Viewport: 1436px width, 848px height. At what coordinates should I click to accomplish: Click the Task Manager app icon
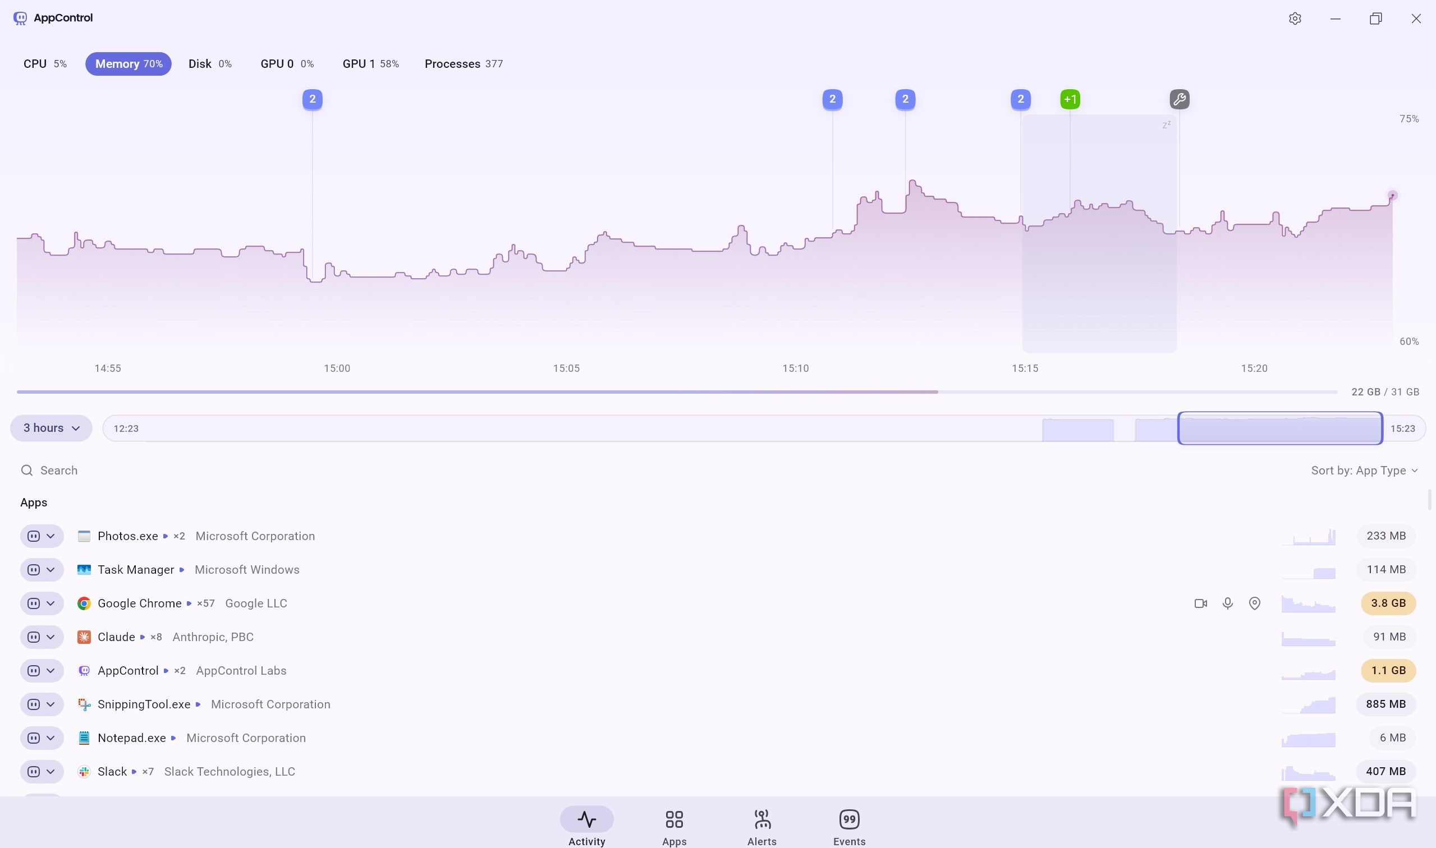pos(84,570)
